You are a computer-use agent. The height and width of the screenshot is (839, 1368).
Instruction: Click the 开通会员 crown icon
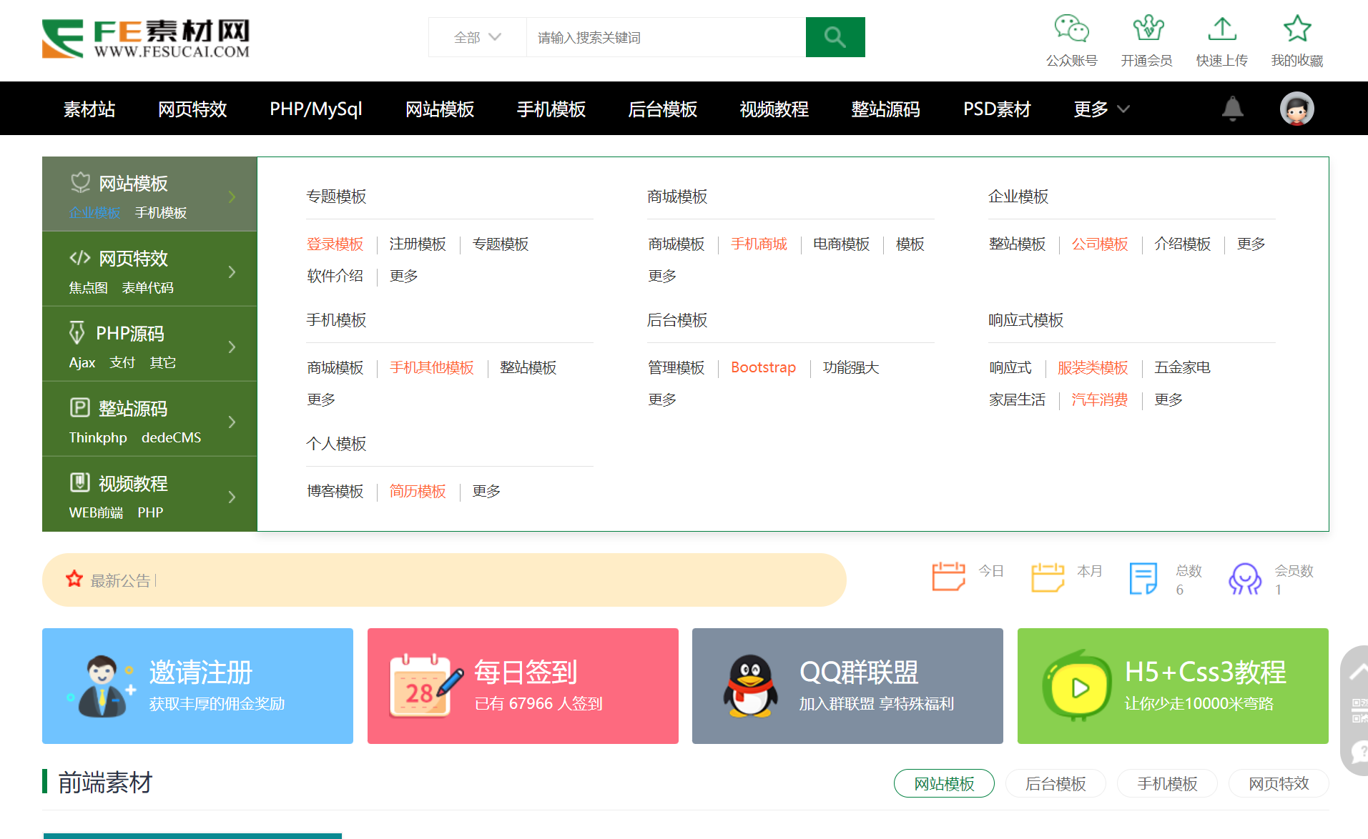point(1148,30)
